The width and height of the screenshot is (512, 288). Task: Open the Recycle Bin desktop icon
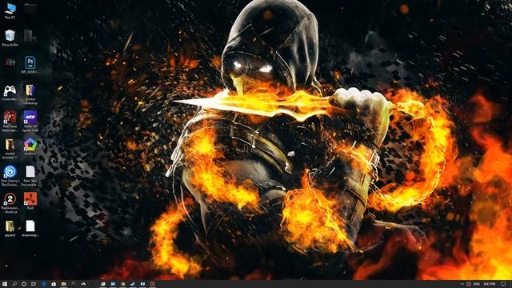[x=10, y=38]
